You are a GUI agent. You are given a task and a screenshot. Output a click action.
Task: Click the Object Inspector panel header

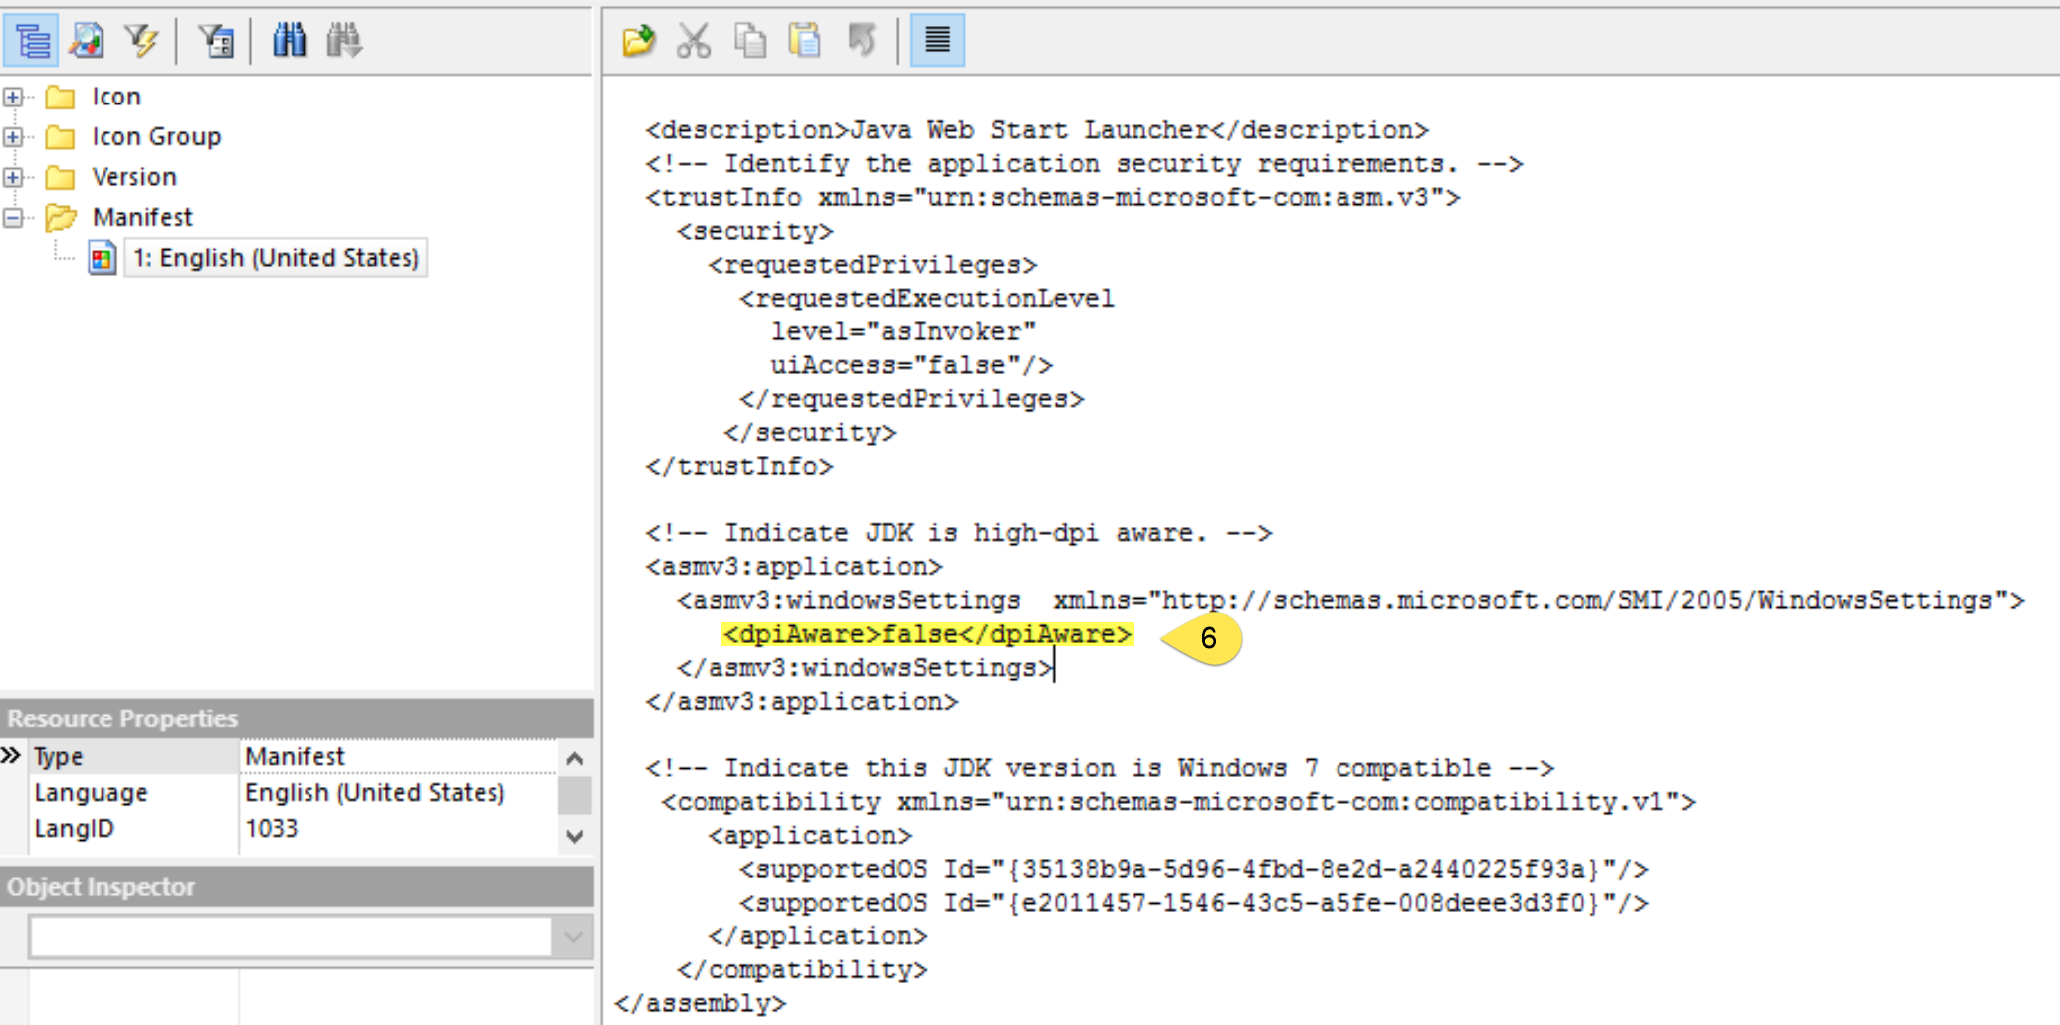tap(297, 887)
